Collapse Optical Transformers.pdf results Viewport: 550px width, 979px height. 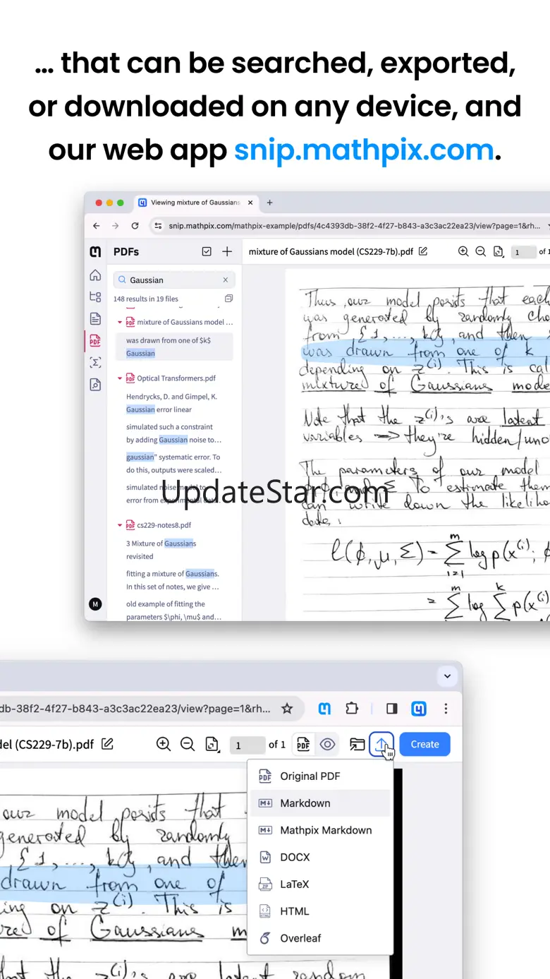pos(120,378)
